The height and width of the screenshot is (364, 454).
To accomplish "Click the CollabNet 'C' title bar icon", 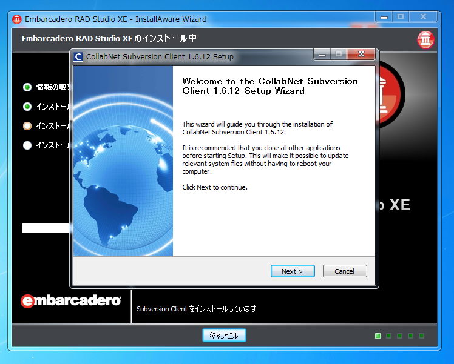I will (78, 56).
